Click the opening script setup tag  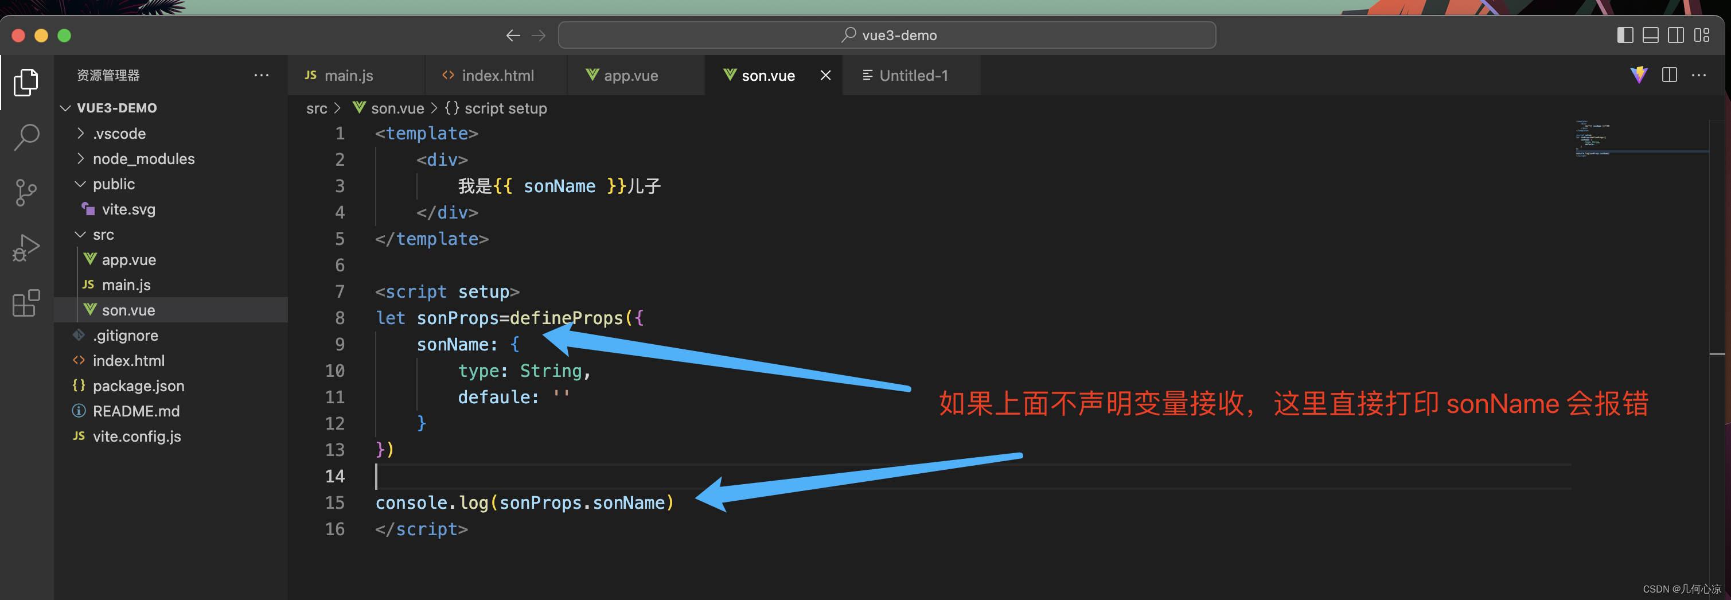(x=447, y=291)
